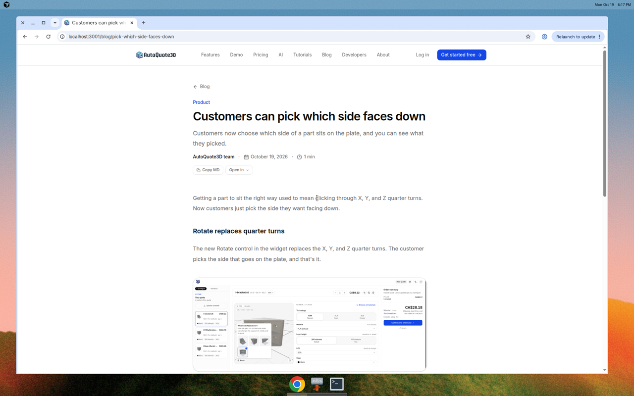Click the article screenshot image
634x396 pixels.
(x=310, y=325)
